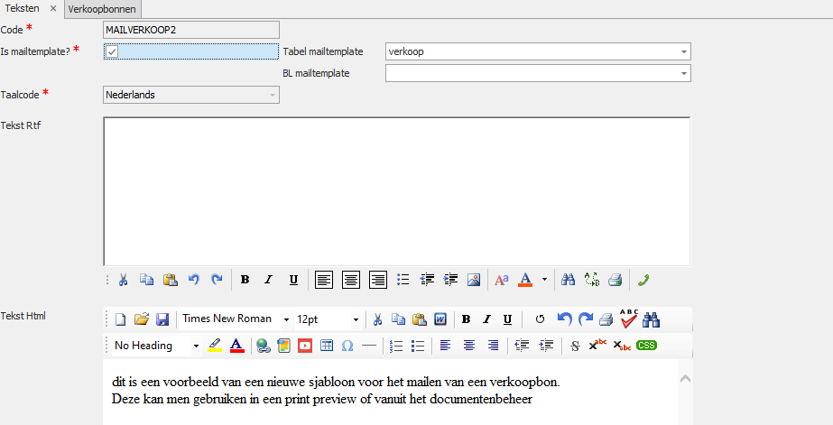Close the Teksten tab
This screenshot has width=833, height=425.
53,8
